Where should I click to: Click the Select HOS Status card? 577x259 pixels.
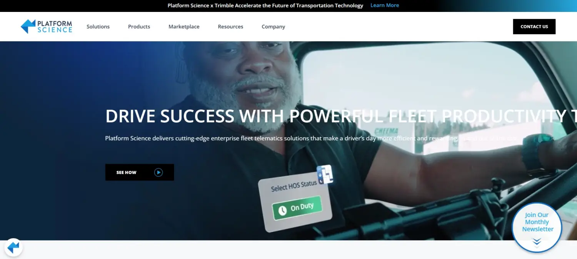(x=296, y=204)
